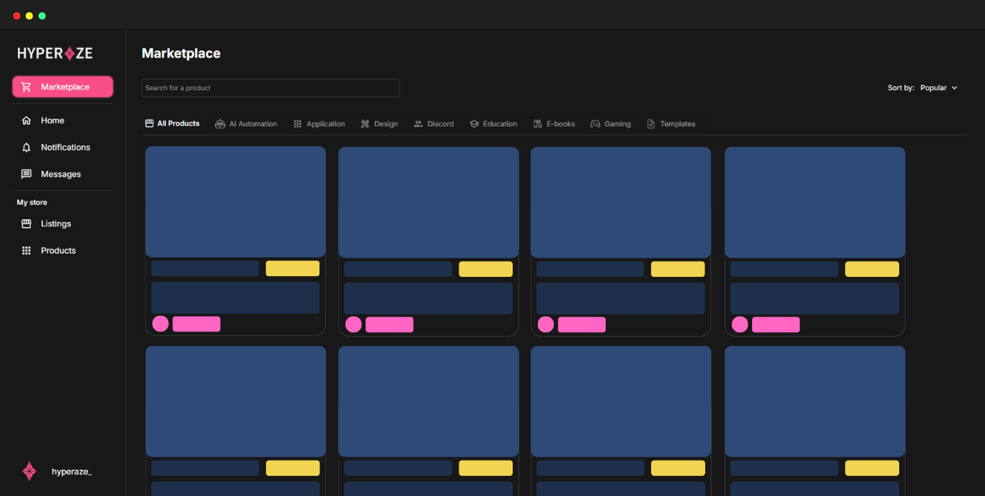Click the Education graduation cap icon
This screenshot has height=496, width=985.
pos(474,124)
